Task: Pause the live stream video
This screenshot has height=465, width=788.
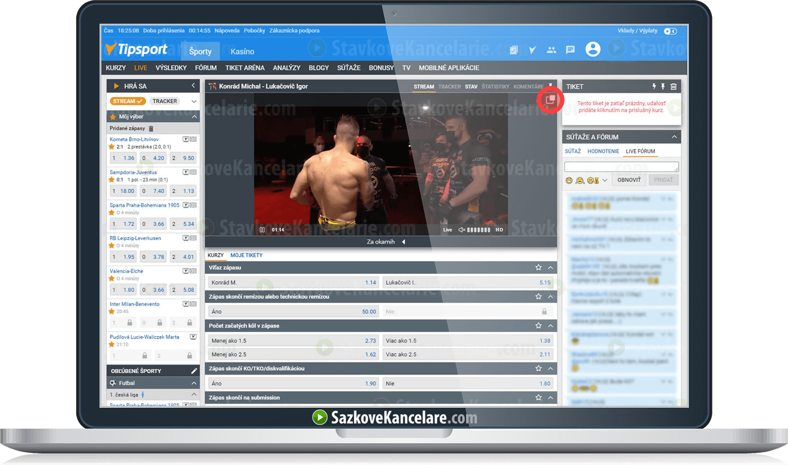Action: click(262, 229)
